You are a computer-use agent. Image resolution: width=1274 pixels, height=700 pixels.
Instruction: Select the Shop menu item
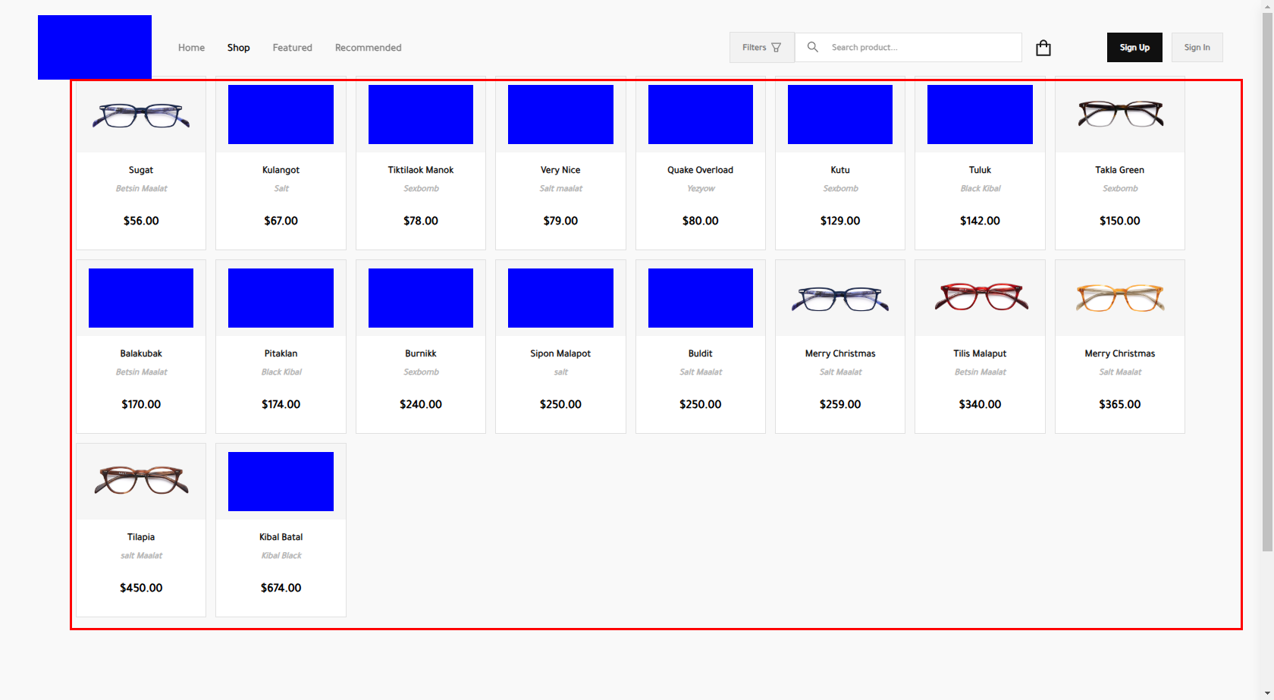click(238, 48)
